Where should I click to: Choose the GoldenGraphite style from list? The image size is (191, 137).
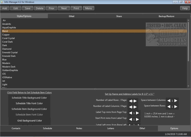pyautogui.click(x=10, y=70)
